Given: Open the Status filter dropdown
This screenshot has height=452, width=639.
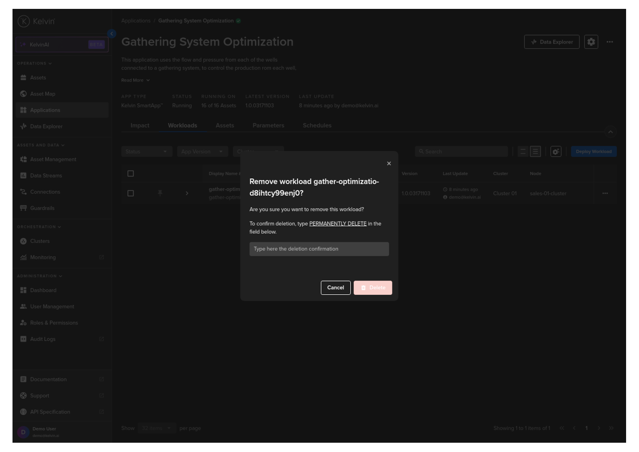Looking at the screenshot, I should click(146, 152).
